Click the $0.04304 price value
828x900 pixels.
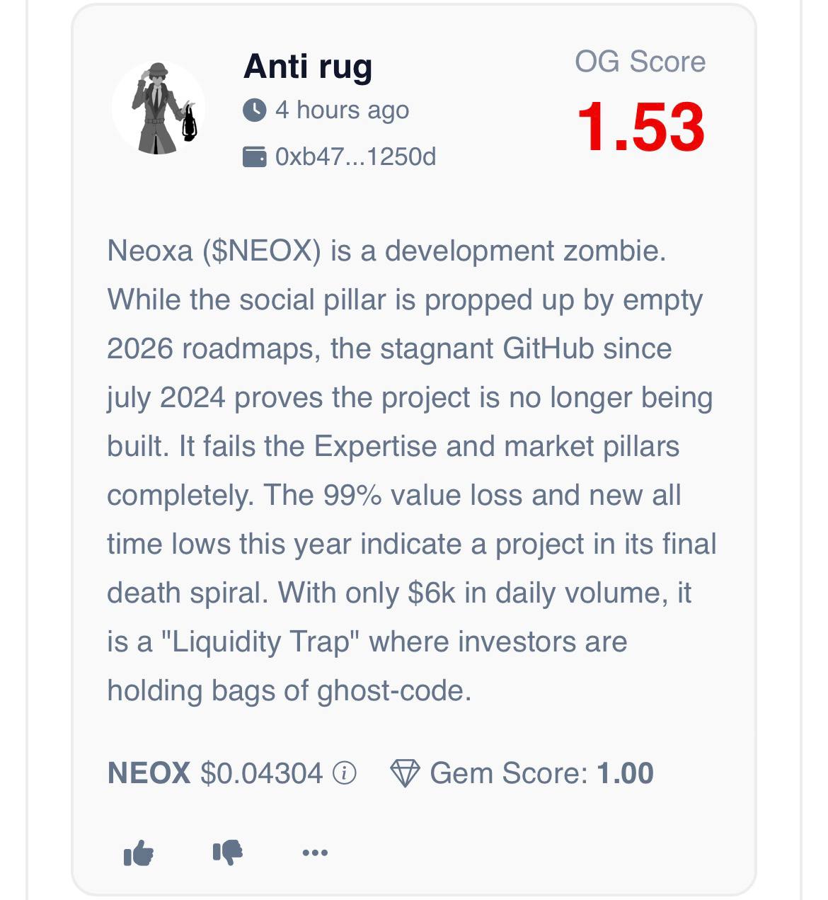tap(261, 773)
